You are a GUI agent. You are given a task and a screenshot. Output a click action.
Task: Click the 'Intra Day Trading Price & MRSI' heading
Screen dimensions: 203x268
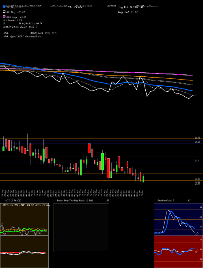click(x=83, y=201)
